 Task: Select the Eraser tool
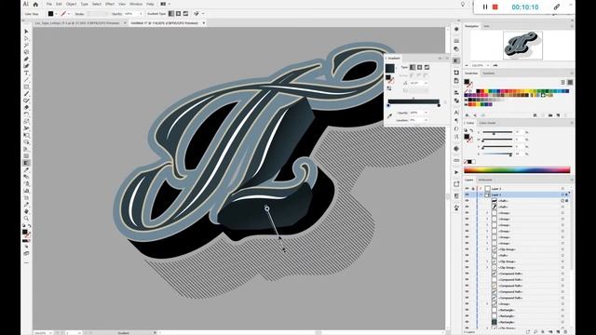coord(26,108)
